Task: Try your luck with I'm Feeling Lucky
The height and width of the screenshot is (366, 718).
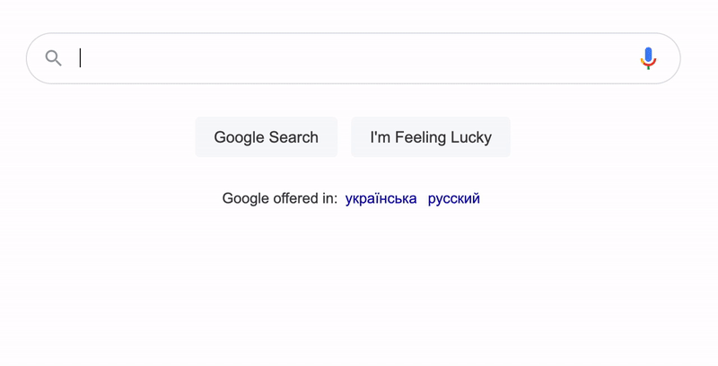Action: [431, 136]
